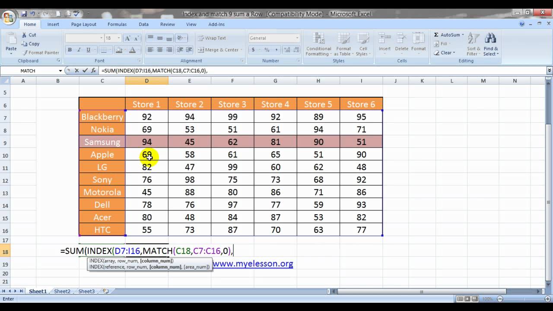Screen dimensions: 553x311
Task: Increase the cell indent
Action: (x=189, y=50)
